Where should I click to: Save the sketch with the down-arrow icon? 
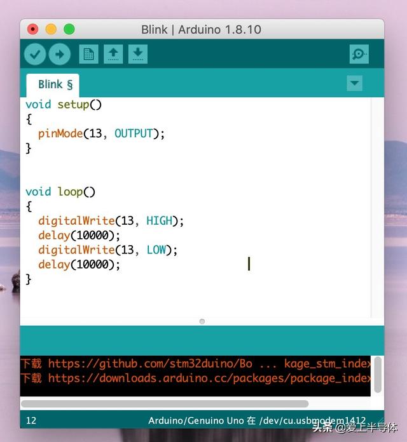pos(138,54)
